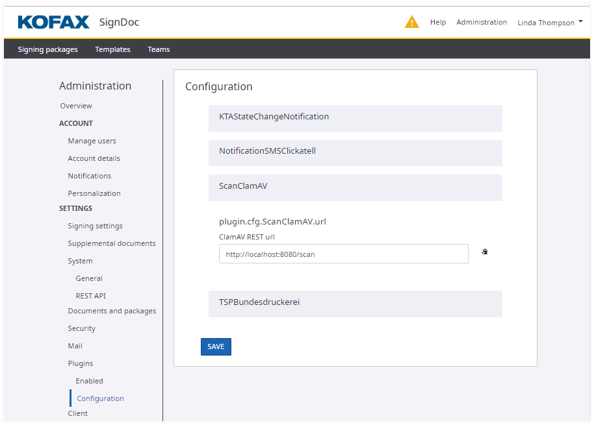Select Manage users in sidebar
The width and height of the screenshot is (594, 425).
click(92, 141)
